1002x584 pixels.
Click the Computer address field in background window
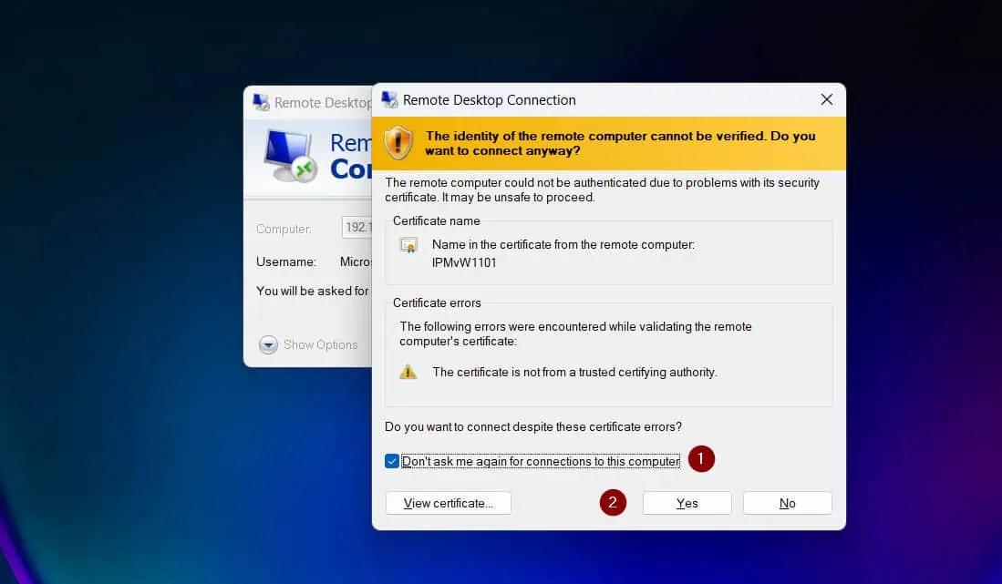coord(356,227)
